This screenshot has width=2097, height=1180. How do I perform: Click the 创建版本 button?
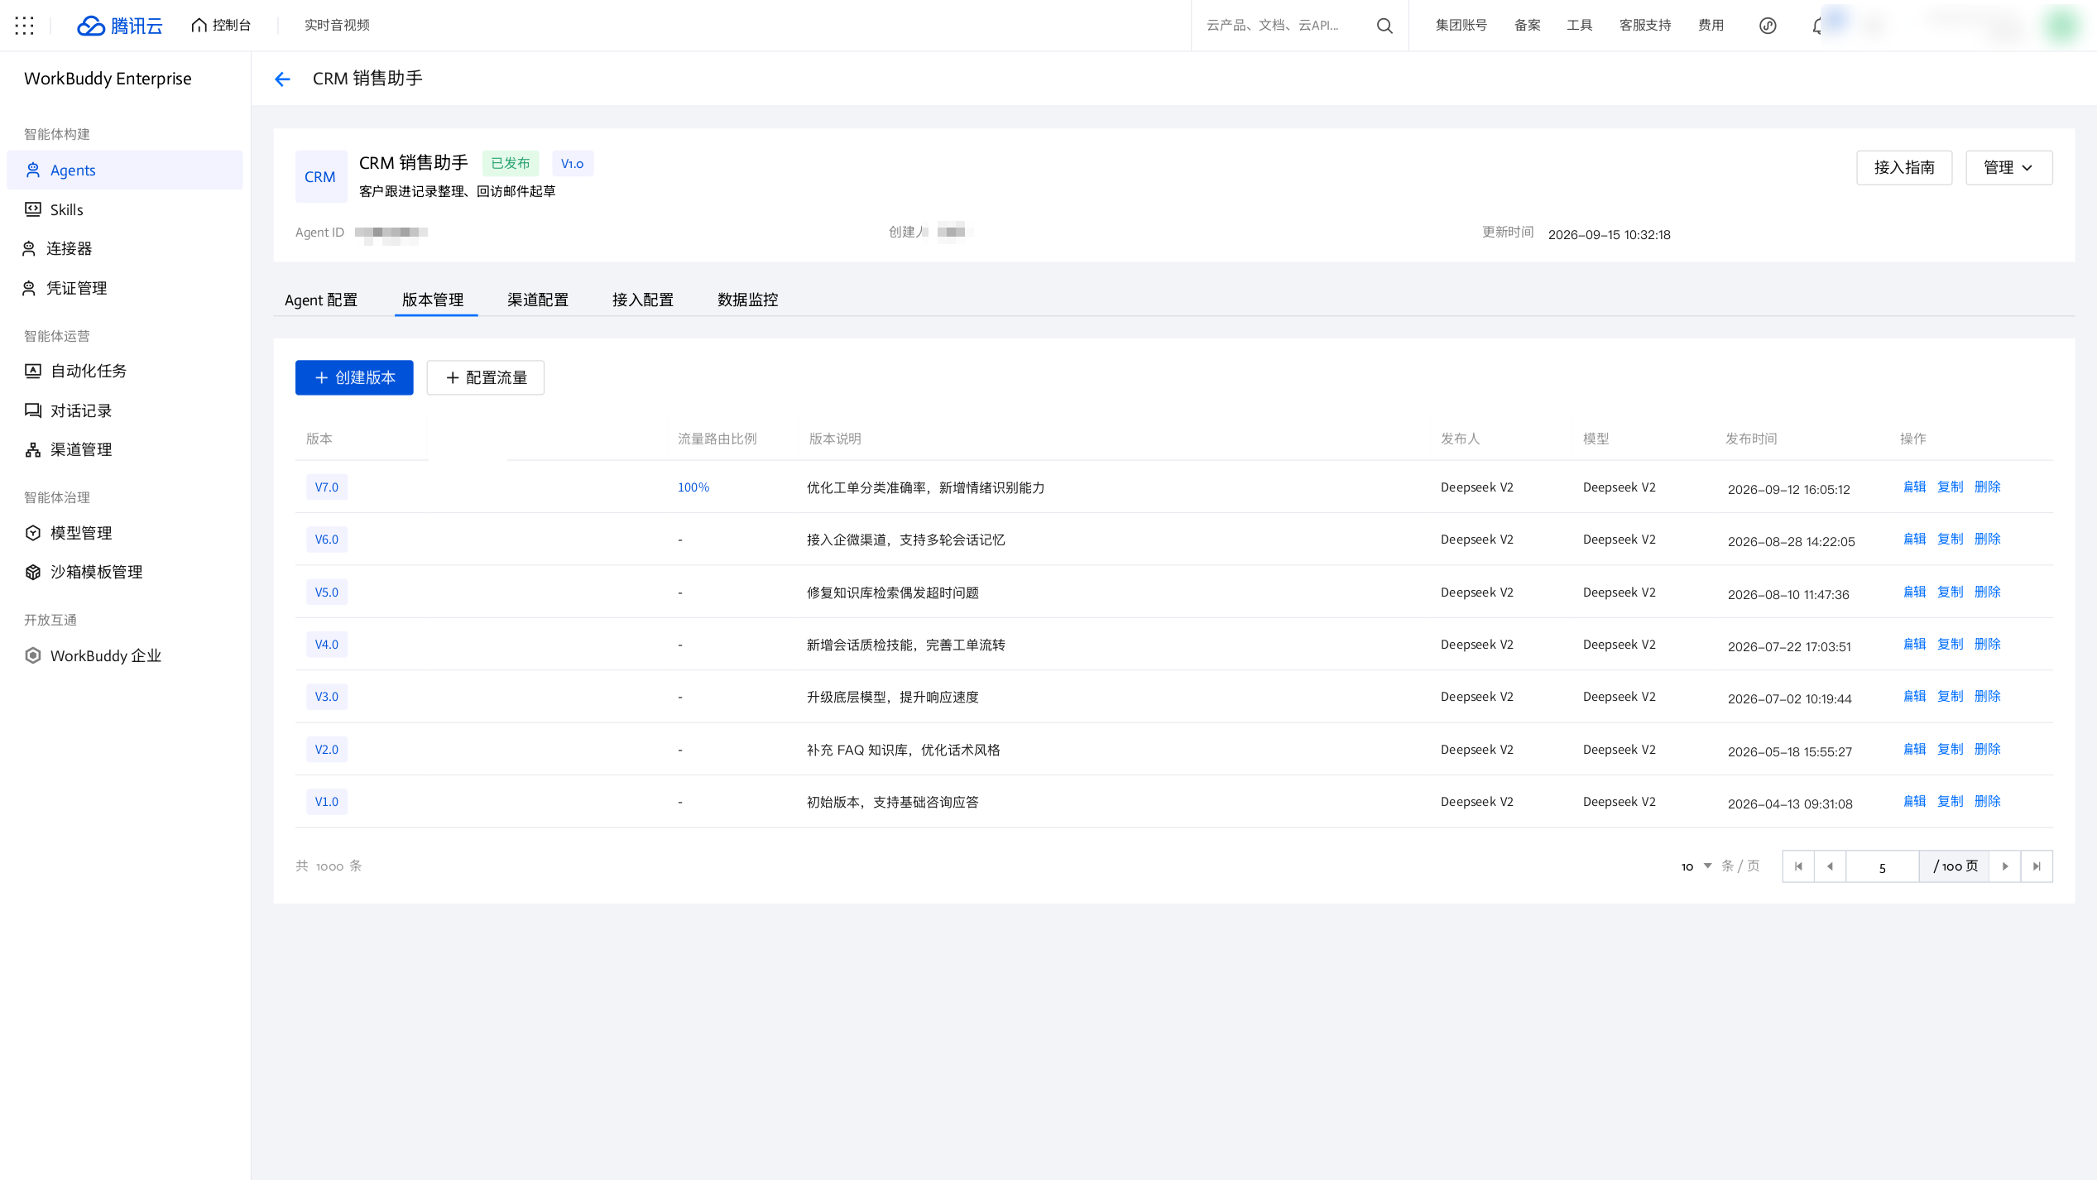pos(354,377)
